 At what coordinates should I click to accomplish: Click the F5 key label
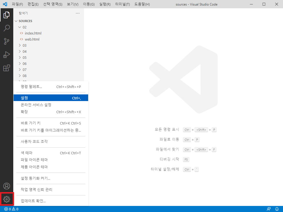pos(186,159)
